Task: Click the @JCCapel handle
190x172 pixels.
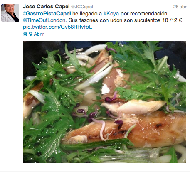Action: click(x=82, y=7)
